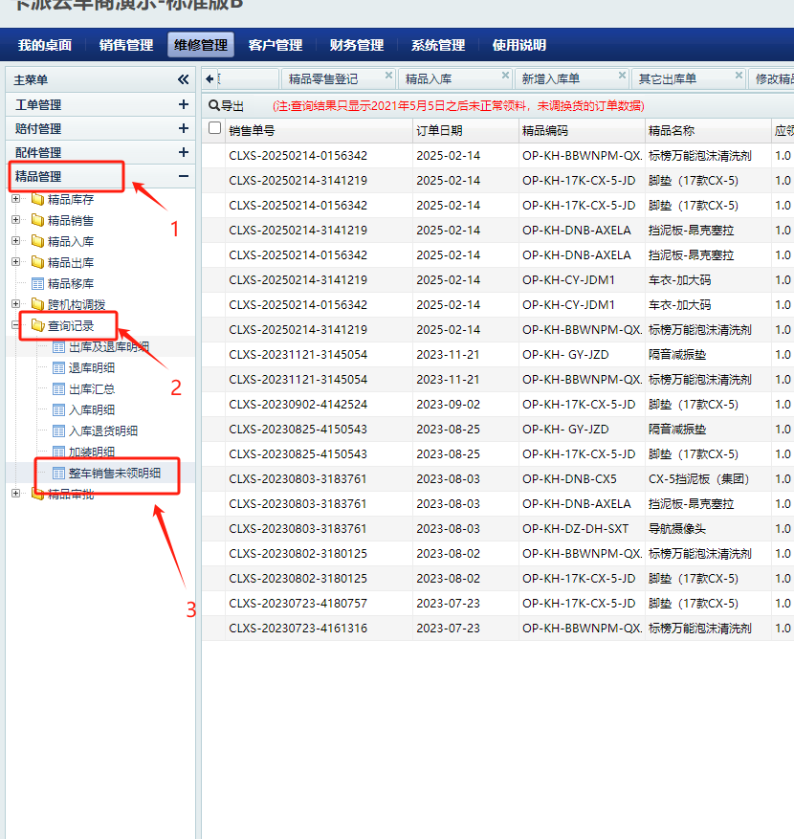Viewport: 794px width, 839px height.
Task: Open 整车销售未领明细 in the tree
Action: point(114,474)
